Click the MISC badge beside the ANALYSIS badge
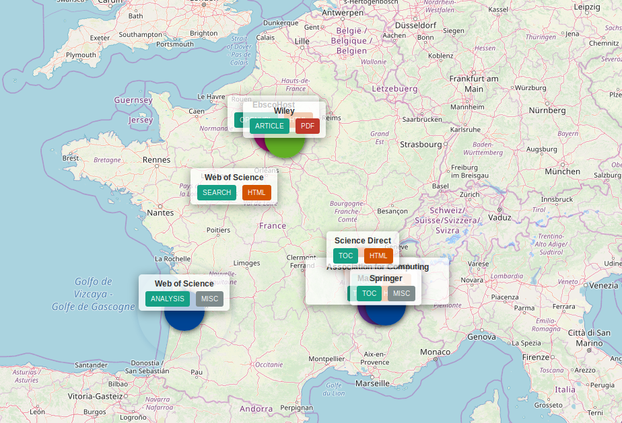 pyautogui.click(x=209, y=299)
